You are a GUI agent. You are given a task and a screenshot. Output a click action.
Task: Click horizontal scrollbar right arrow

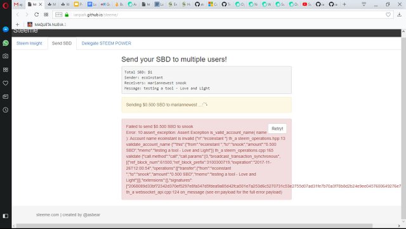coord(399,226)
